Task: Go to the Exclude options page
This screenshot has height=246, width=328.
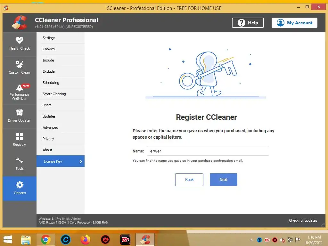Action: click(x=61, y=71)
